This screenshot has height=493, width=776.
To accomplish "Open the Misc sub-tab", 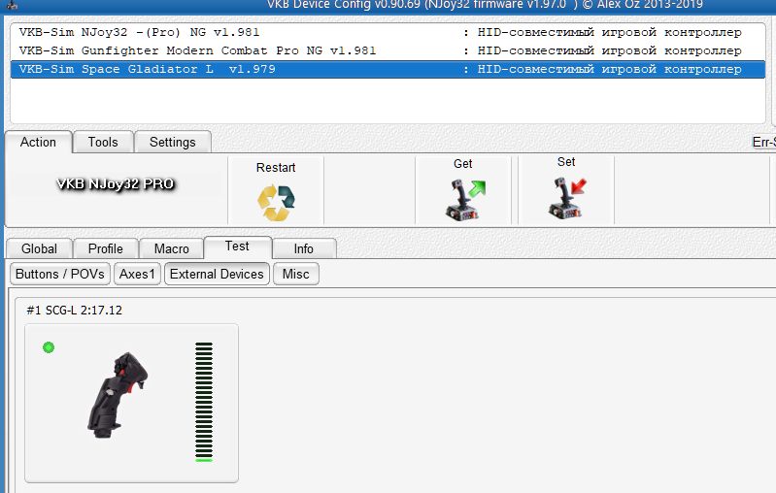I will [296, 274].
